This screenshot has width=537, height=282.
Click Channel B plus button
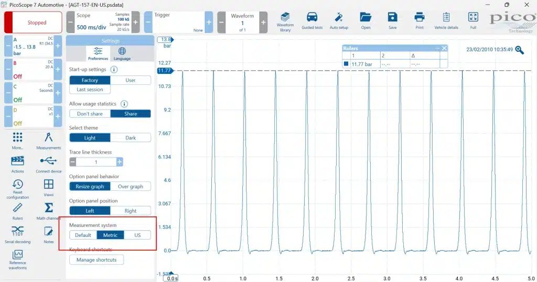(58, 70)
